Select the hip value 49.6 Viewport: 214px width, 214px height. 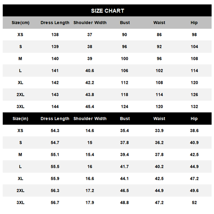194,190
